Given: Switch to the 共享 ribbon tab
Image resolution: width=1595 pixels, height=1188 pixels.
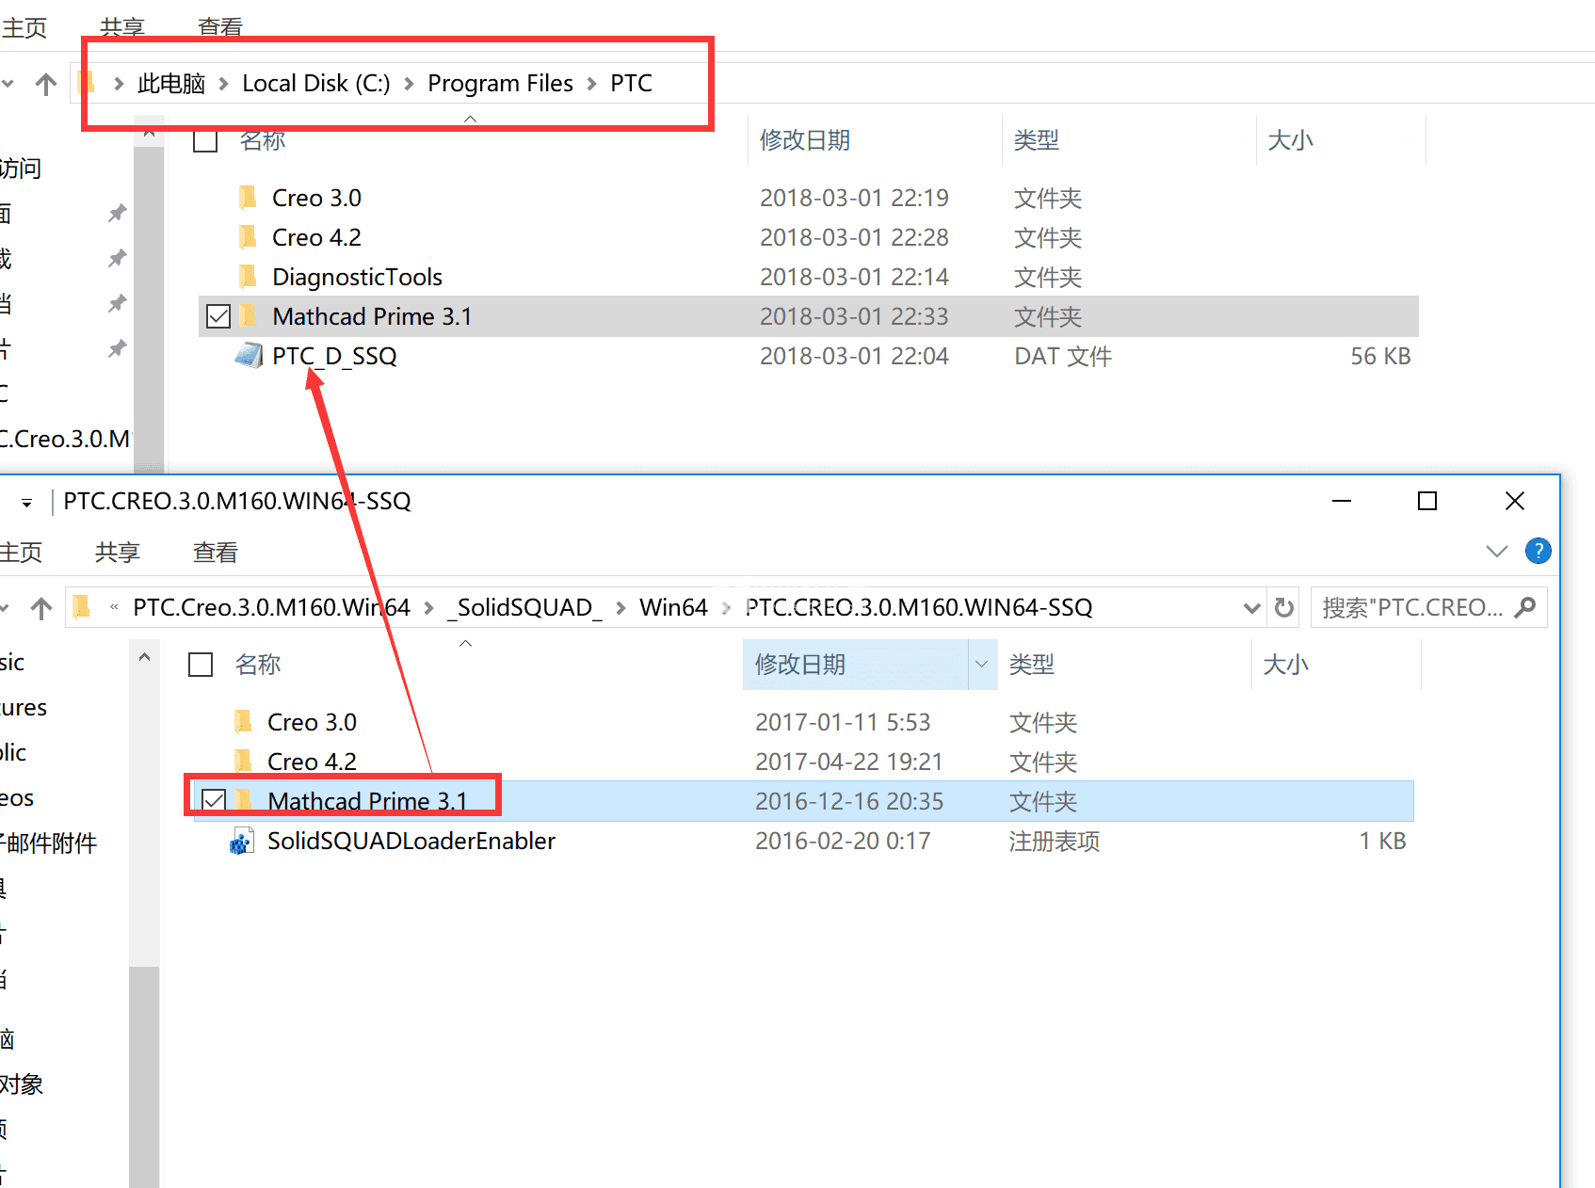Looking at the screenshot, I should coord(117,552).
